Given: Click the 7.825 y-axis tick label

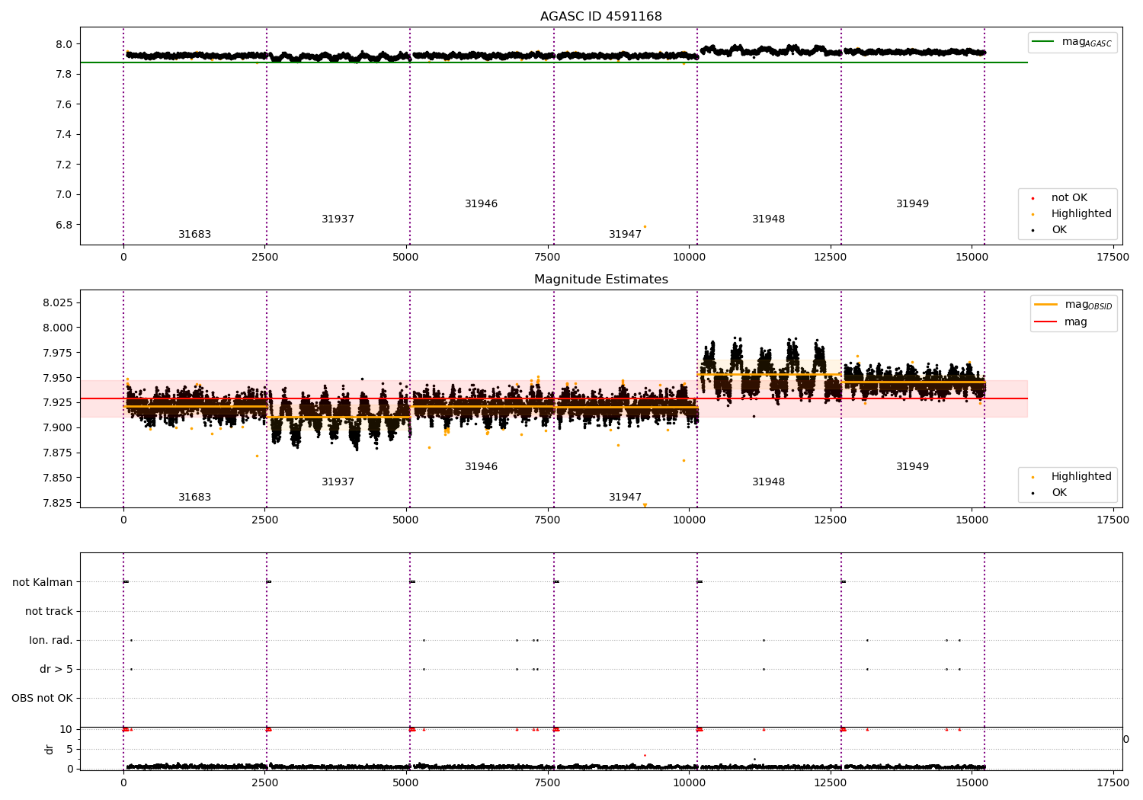Looking at the screenshot, I should click(58, 503).
